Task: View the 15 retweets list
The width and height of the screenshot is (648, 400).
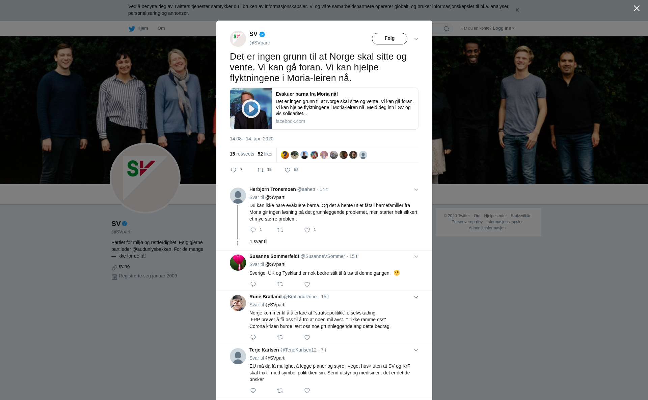Action: (242, 154)
